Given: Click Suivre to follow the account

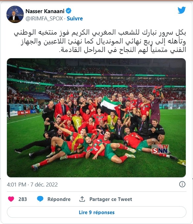Looking at the screenshot, I should (x=75, y=18).
